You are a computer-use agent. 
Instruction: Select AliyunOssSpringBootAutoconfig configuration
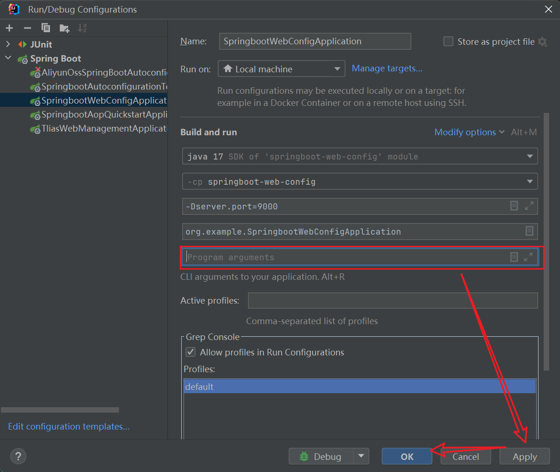[99, 72]
